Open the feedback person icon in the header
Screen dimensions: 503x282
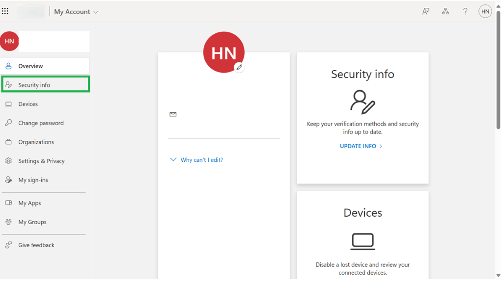coord(426,12)
